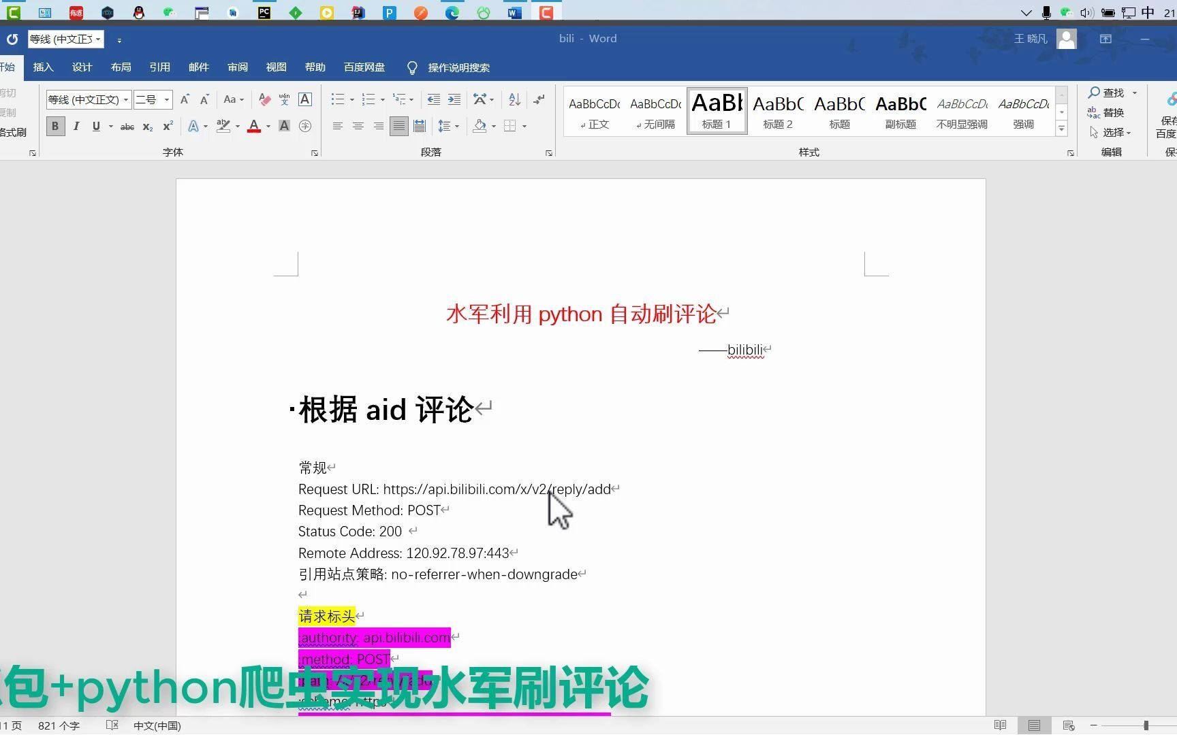Toggle bold formatting
Screen dimensions: 1177x735
pyautogui.click(x=55, y=126)
